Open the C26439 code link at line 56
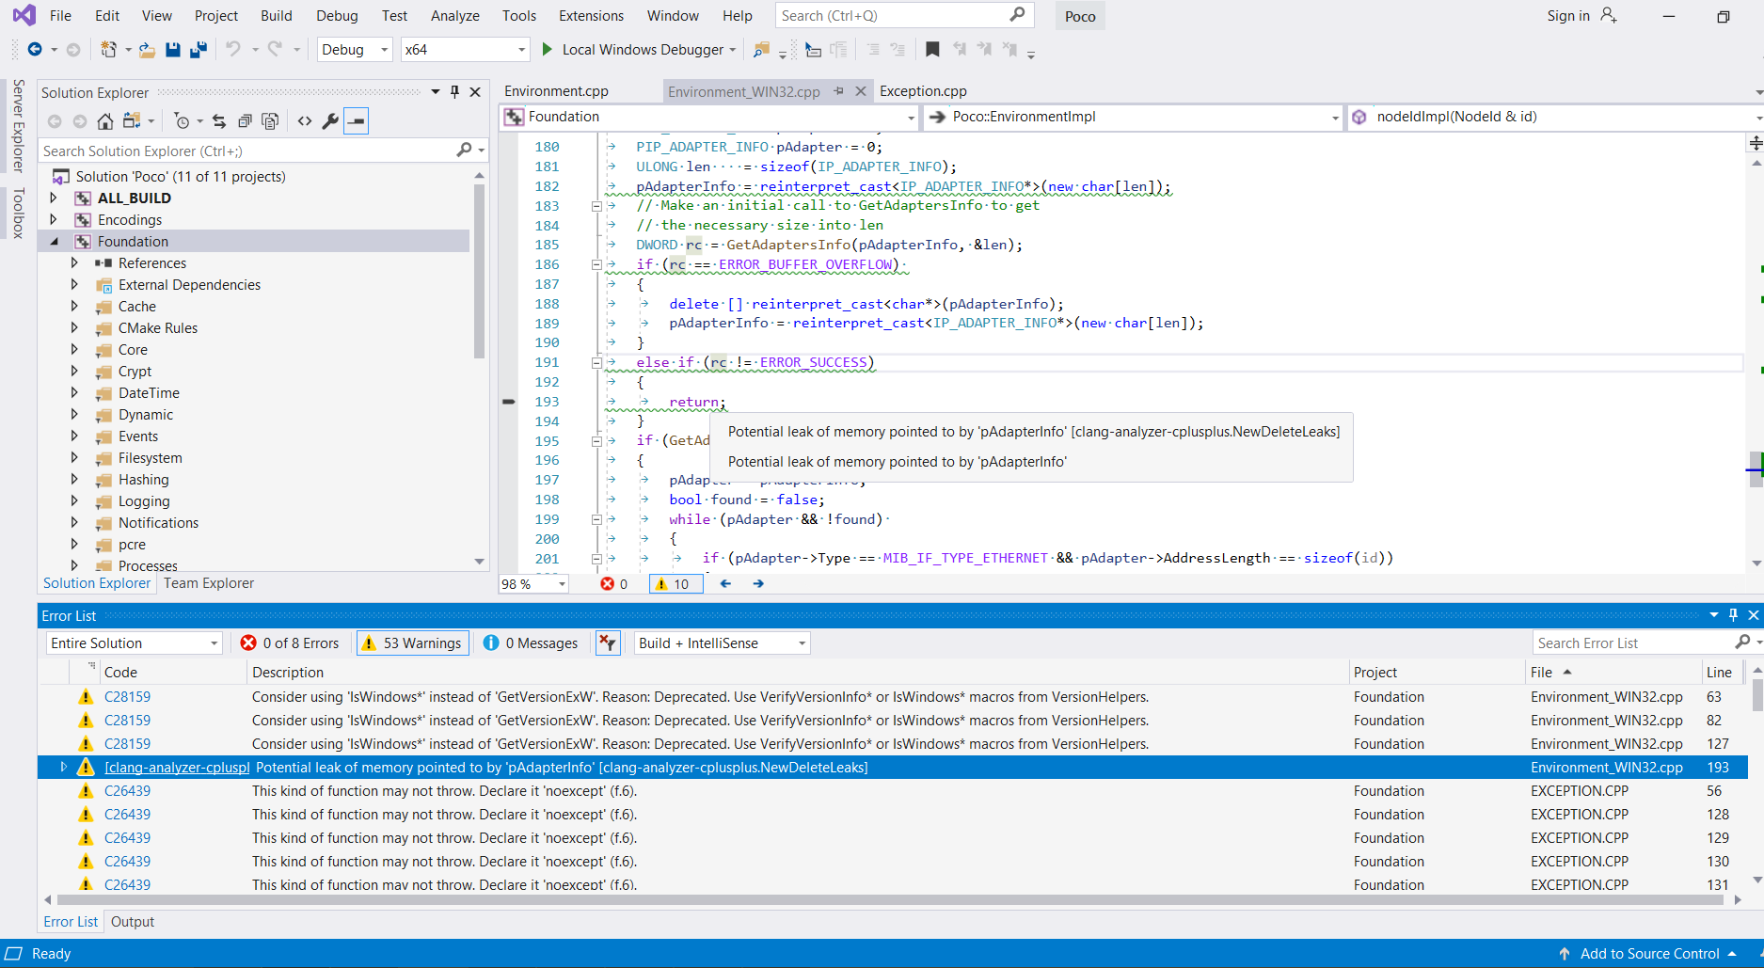Image resolution: width=1764 pixels, height=968 pixels. [127, 791]
